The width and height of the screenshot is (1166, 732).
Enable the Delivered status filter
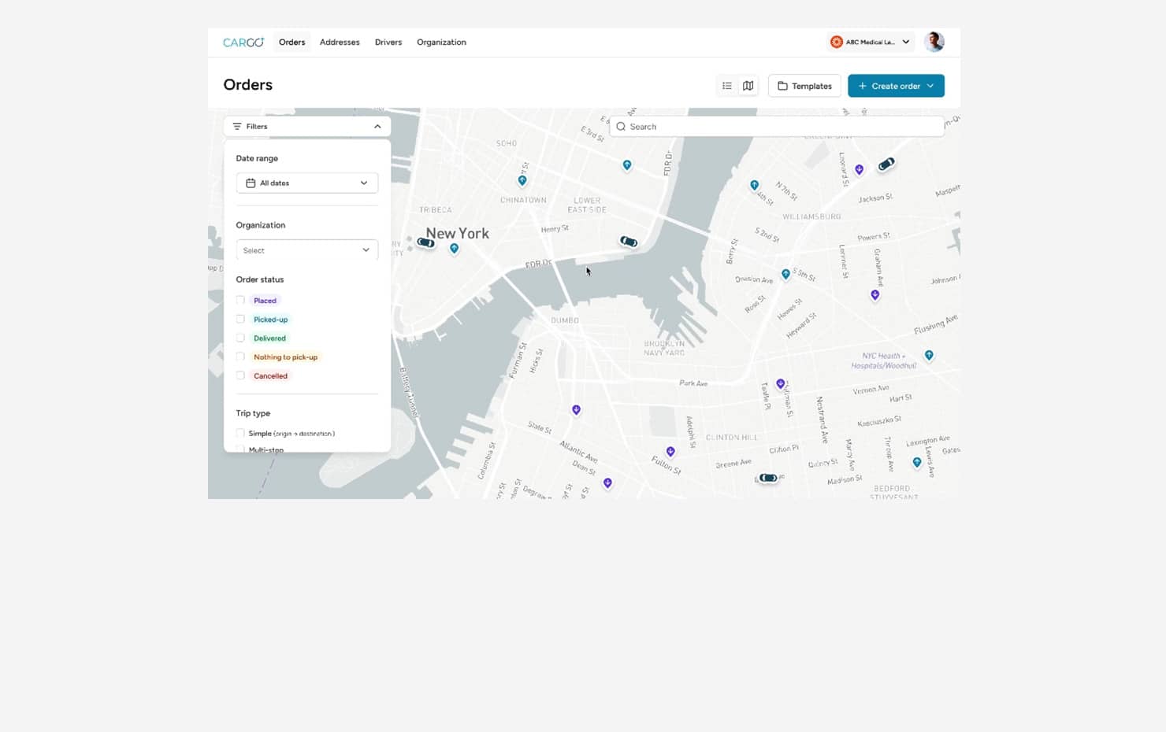tap(240, 338)
